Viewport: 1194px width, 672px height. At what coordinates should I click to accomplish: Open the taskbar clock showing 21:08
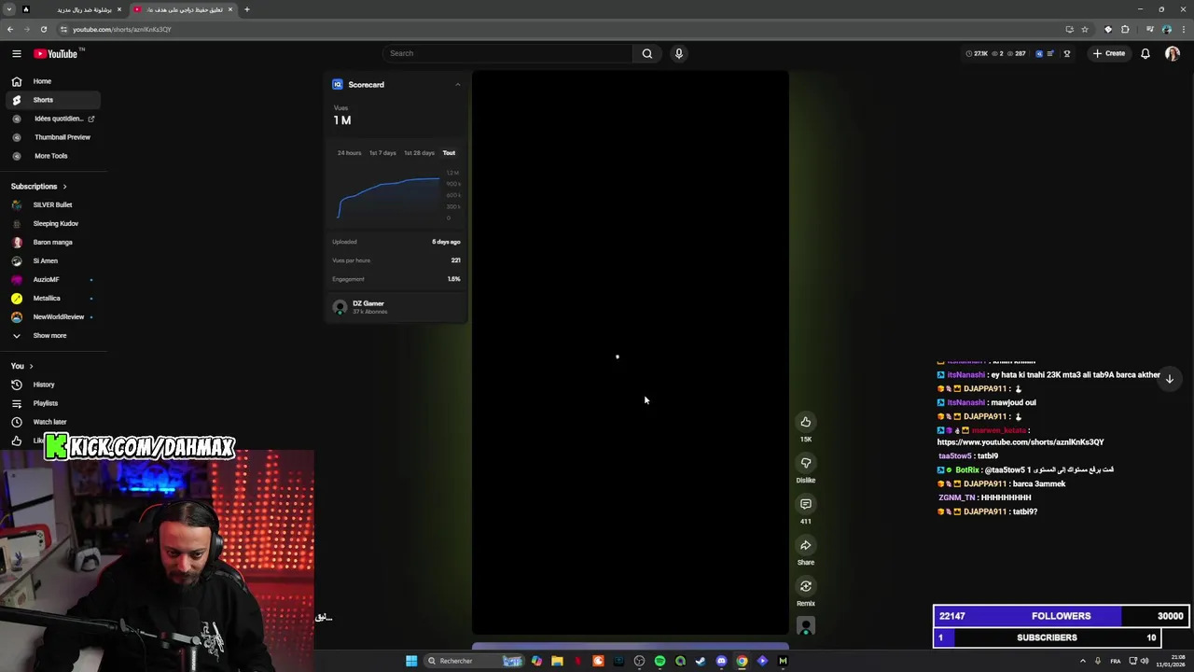1171,661
